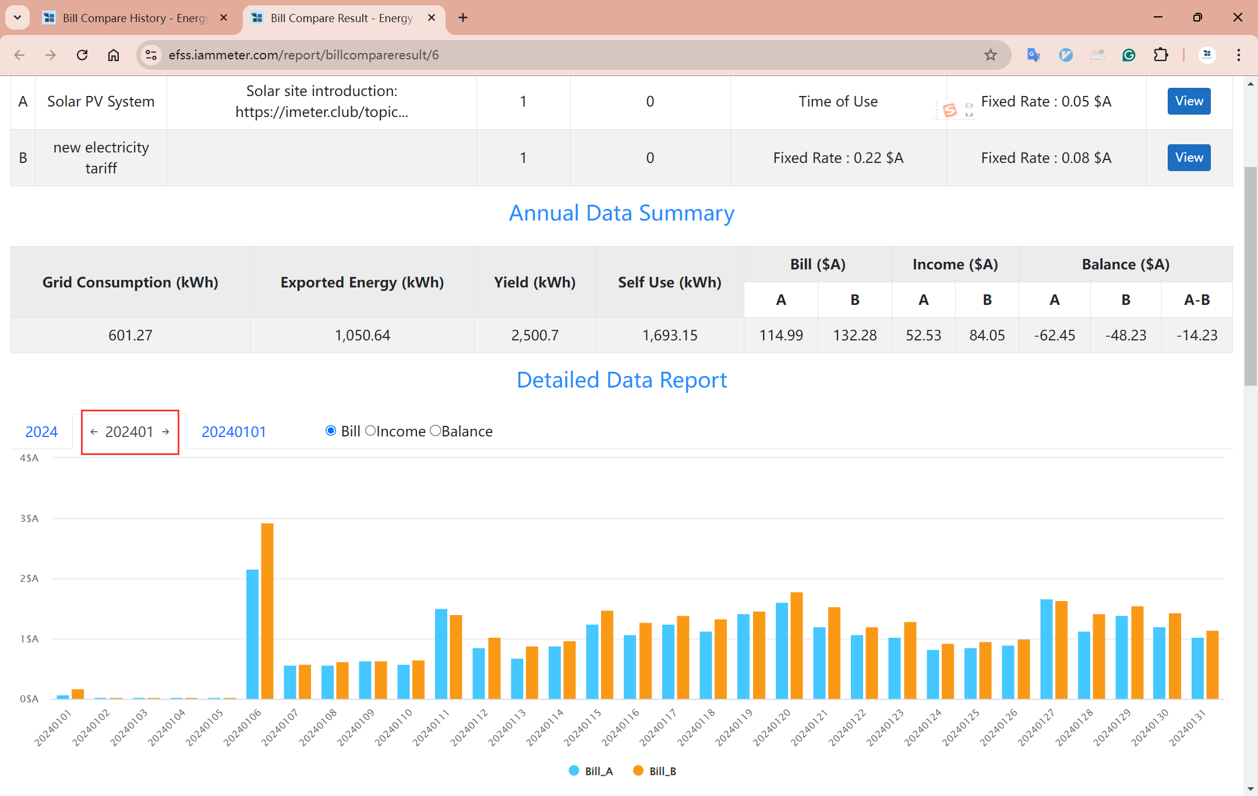Click the Annual Data Summary heading
The image size is (1258, 796).
pyautogui.click(x=621, y=213)
